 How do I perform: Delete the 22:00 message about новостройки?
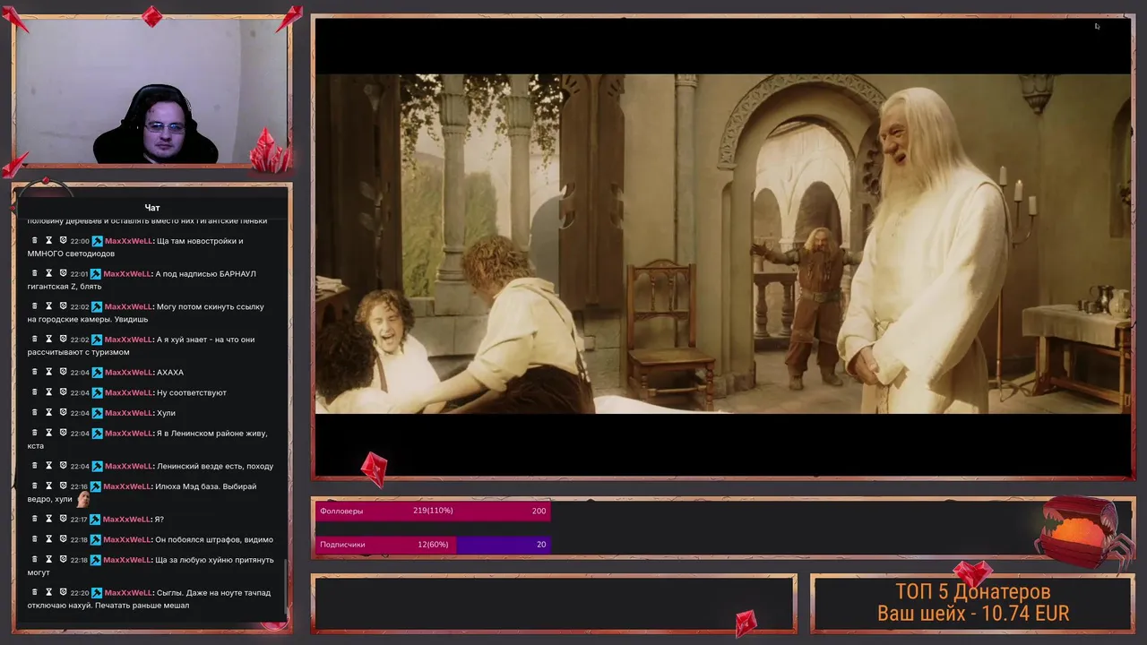point(34,241)
